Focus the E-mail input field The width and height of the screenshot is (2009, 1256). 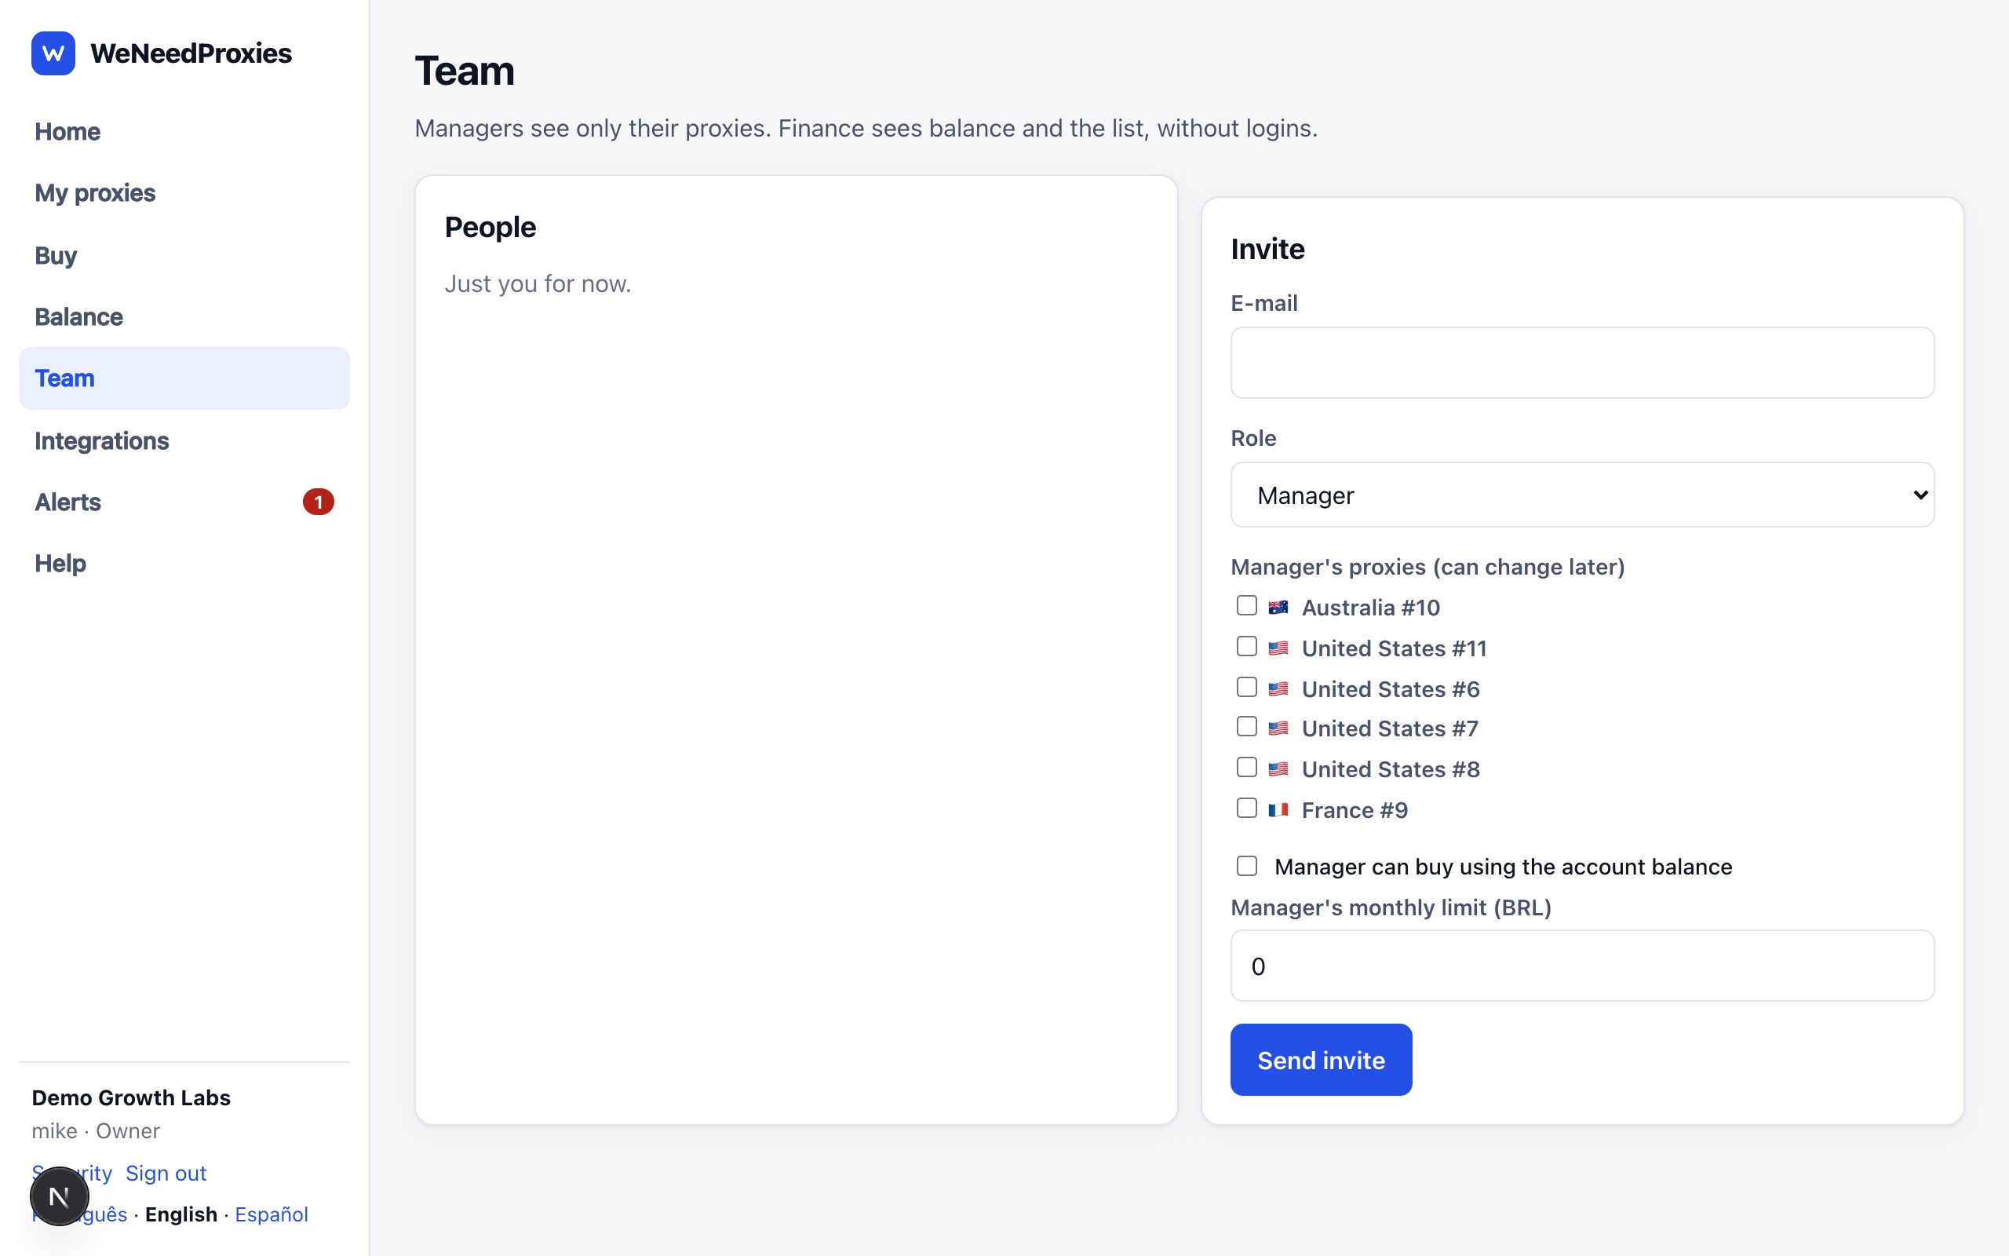pyautogui.click(x=1581, y=363)
